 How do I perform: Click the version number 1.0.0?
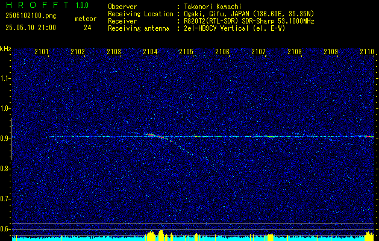click(x=82, y=5)
